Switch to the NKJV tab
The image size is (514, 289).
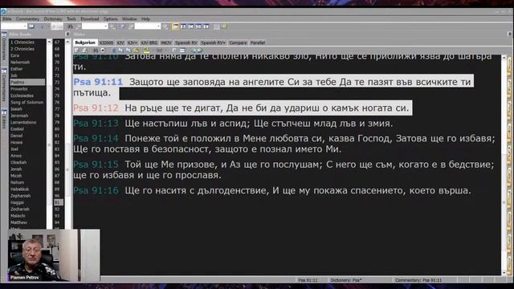click(x=166, y=43)
